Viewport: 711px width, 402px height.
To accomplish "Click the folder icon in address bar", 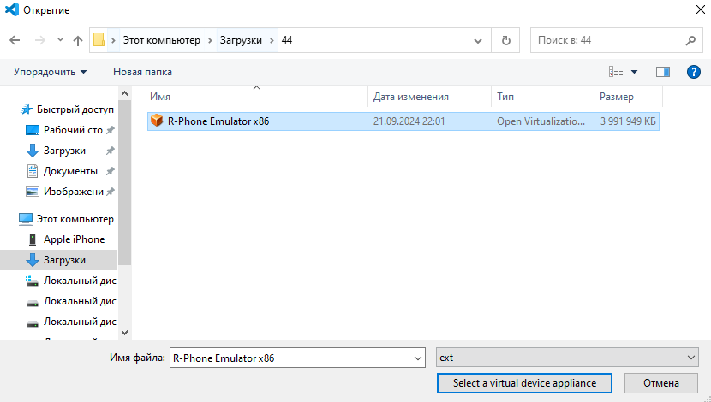I will click(99, 40).
